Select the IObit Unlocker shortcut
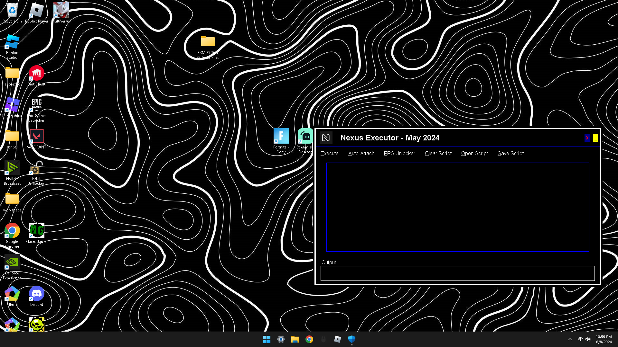This screenshot has width=618, height=347. coord(36,168)
